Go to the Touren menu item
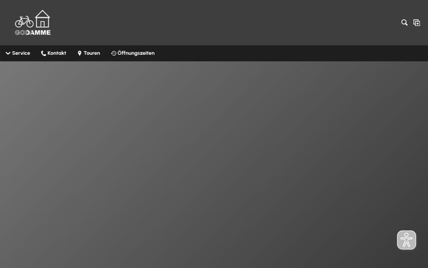 (89, 53)
